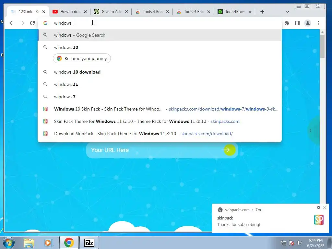Screen dimensions: 332x249
Task: Close the Give to Arle tab
Action: 126,12
